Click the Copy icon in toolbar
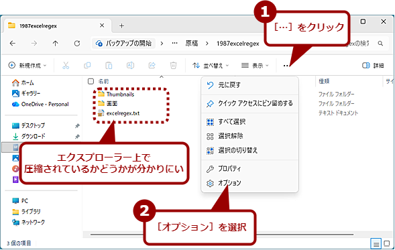 (87, 66)
